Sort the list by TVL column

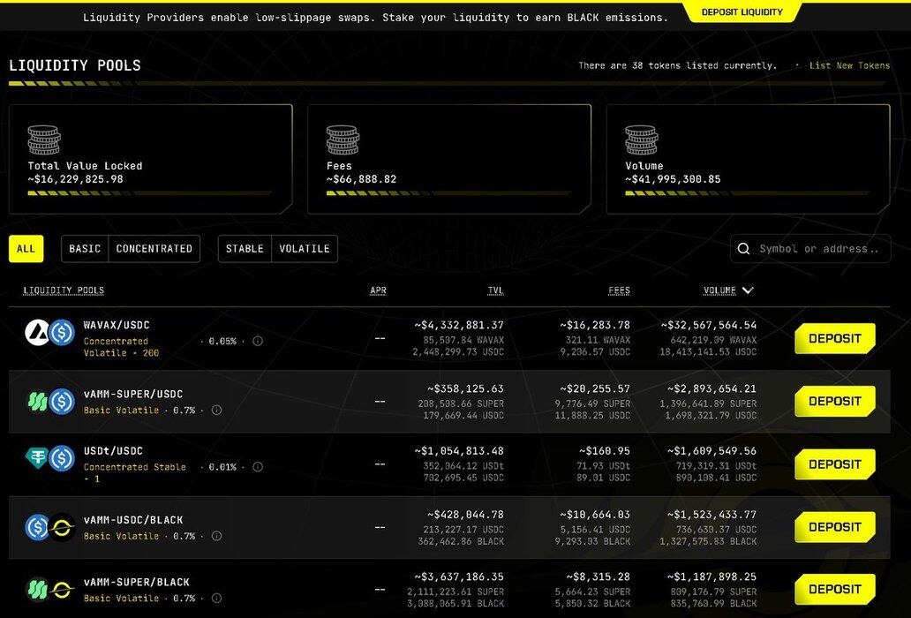tap(495, 290)
